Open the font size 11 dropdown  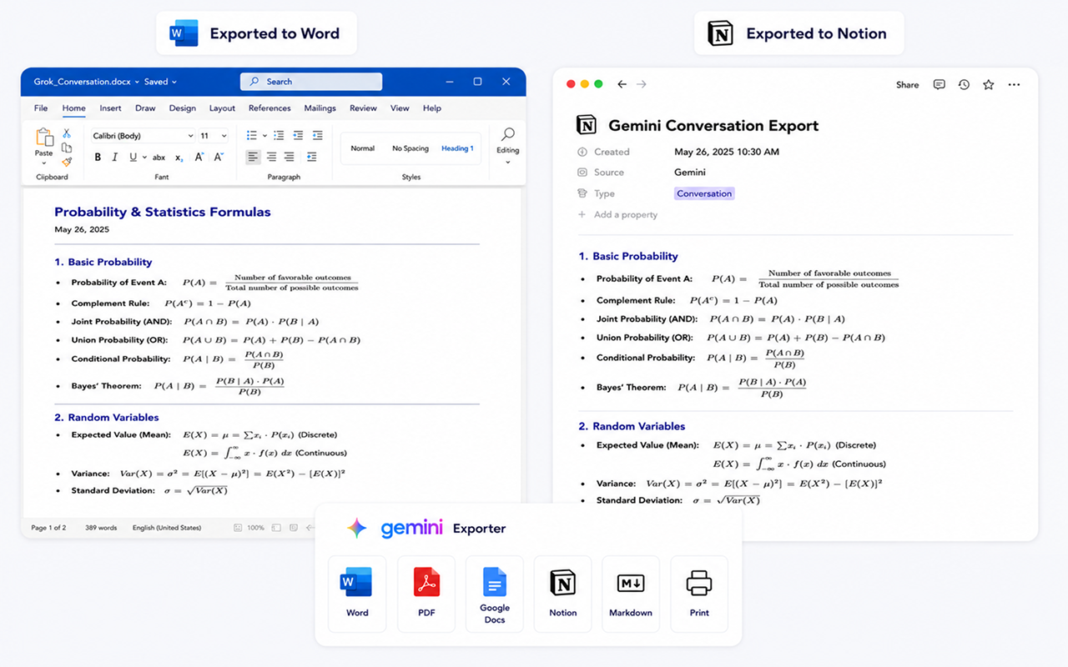coord(213,136)
